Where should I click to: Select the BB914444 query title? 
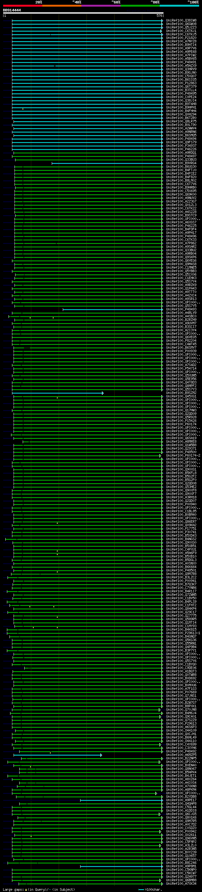coord(12,10)
